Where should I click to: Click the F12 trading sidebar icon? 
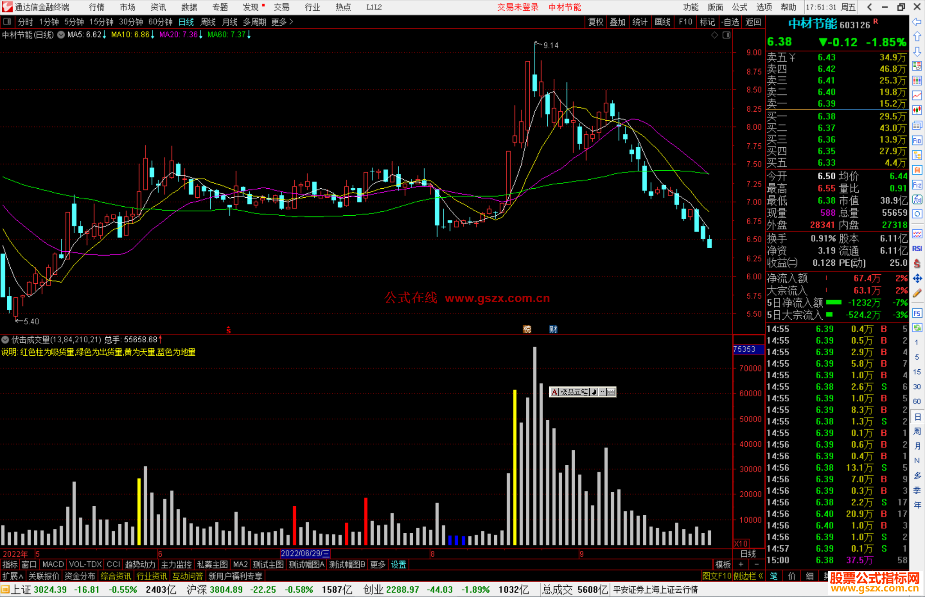[x=917, y=185]
